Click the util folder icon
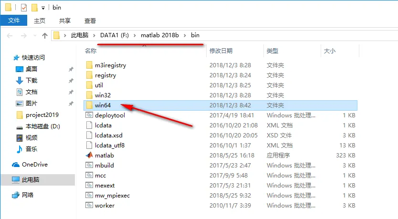This screenshot has width=398, height=219. [x=89, y=85]
